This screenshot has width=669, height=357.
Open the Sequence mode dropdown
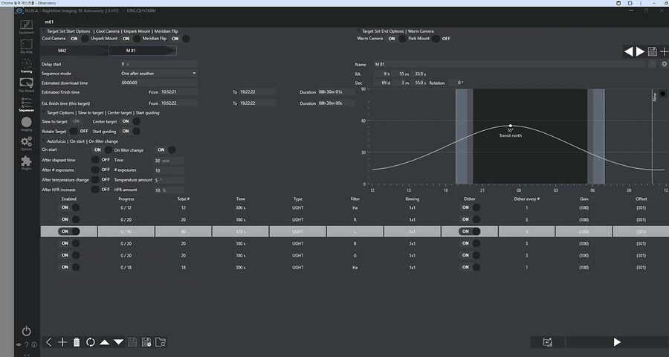point(158,74)
